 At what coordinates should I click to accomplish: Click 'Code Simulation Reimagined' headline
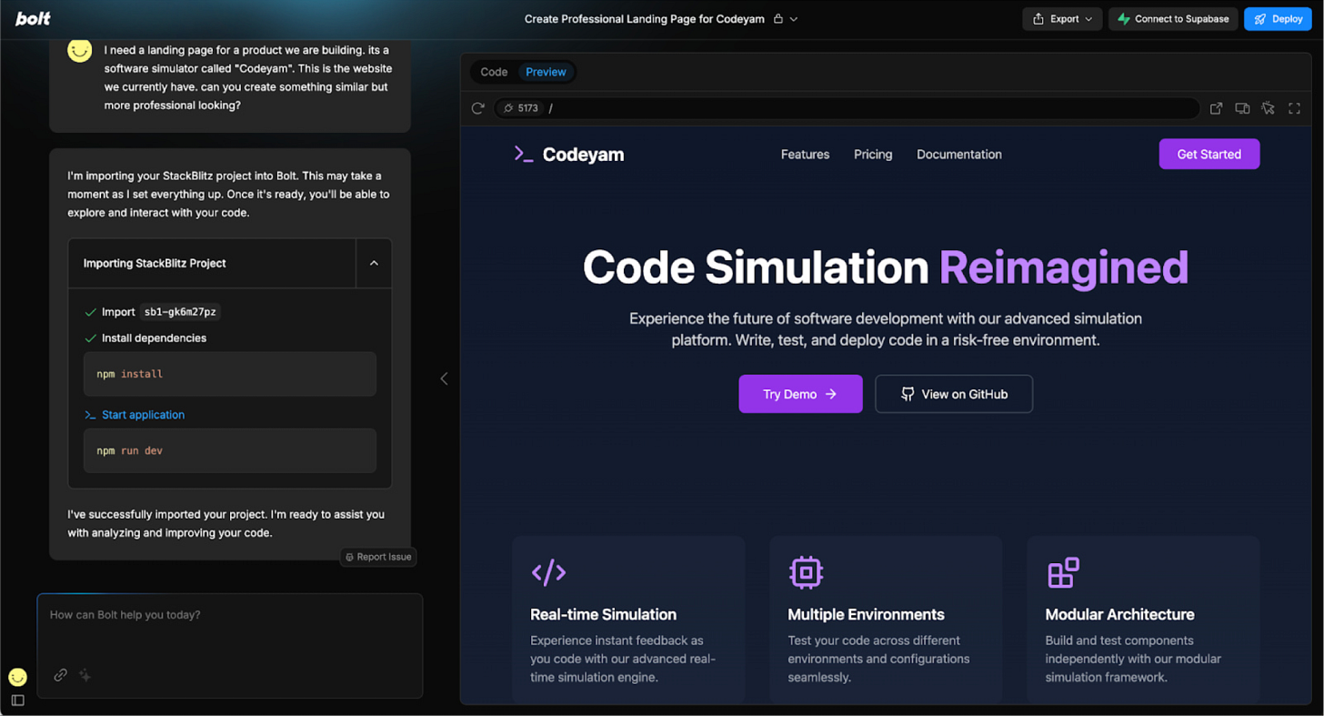(886, 267)
